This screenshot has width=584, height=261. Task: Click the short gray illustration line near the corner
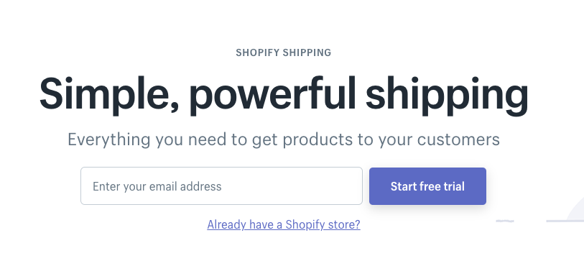(x=505, y=221)
